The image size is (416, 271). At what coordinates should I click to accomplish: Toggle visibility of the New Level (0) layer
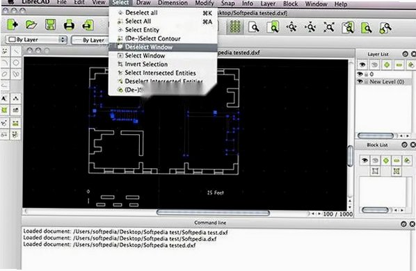[x=360, y=81]
